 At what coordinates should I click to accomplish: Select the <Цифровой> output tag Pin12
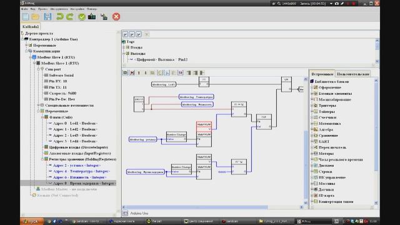point(161,59)
